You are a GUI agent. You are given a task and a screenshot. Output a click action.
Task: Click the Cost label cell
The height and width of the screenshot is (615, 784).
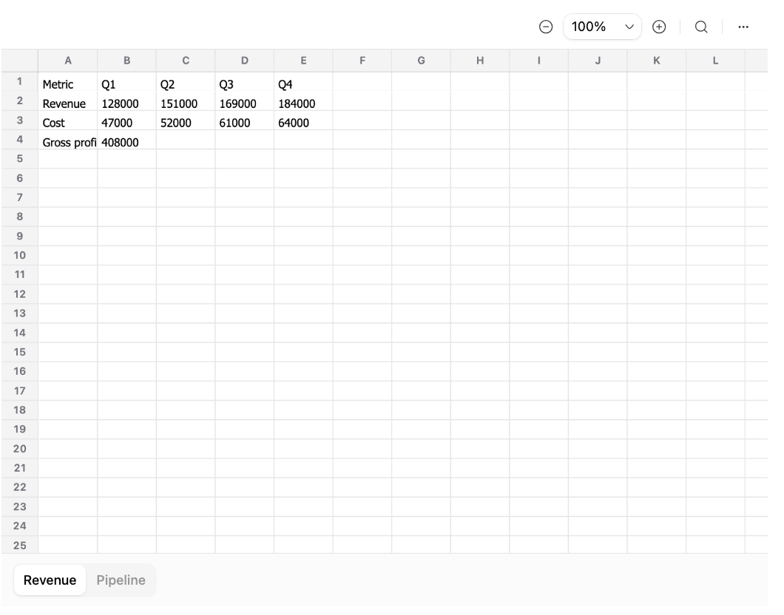(x=68, y=120)
